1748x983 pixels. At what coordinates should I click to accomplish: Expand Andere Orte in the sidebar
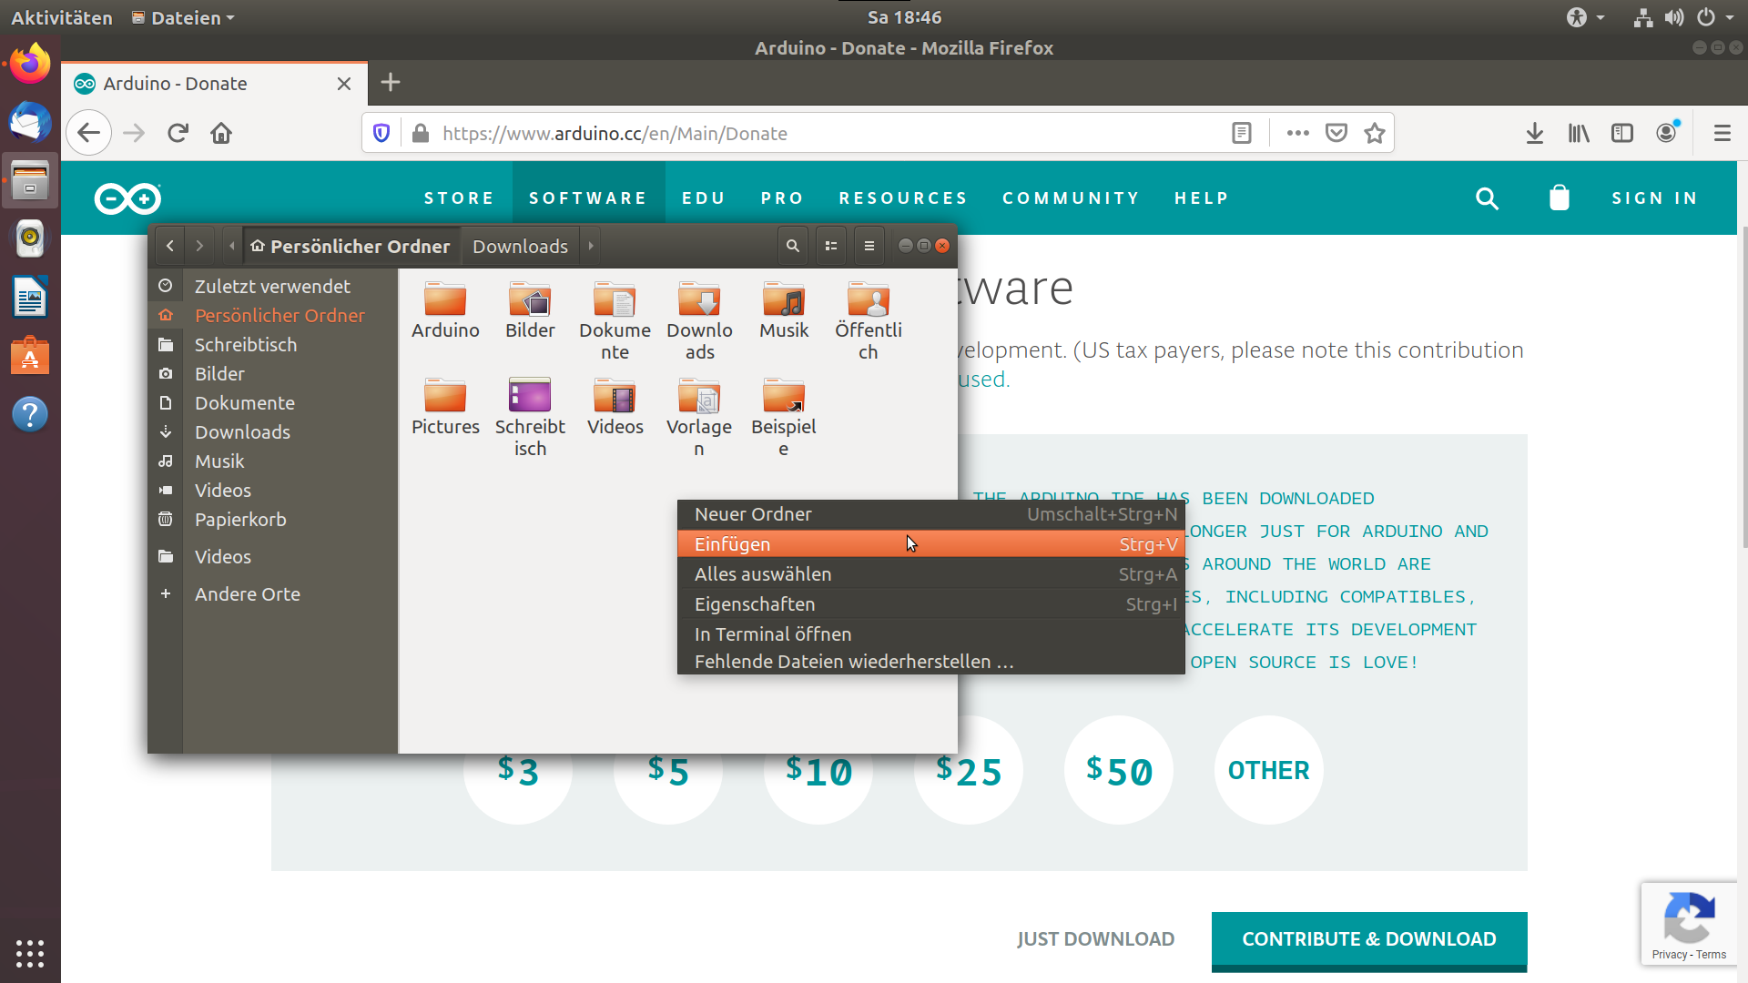point(273,594)
